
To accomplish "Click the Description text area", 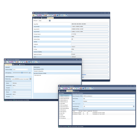I will click(x=57, y=84).
